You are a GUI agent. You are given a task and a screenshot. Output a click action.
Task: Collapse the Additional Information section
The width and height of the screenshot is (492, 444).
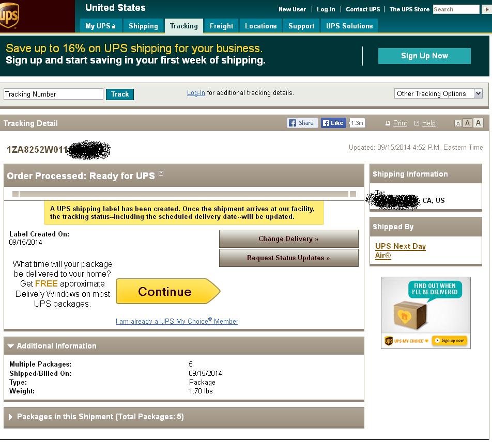(x=11, y=346)
